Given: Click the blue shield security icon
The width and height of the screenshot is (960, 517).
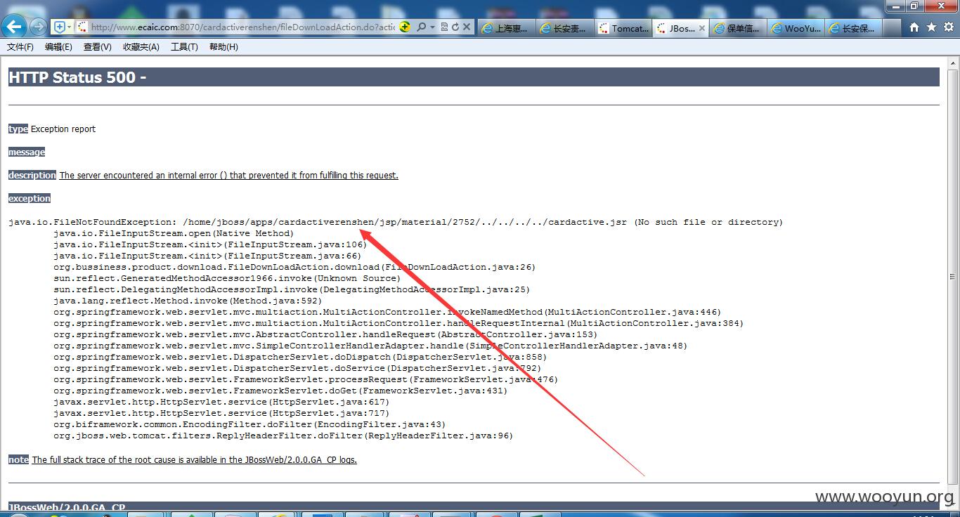Looking at the screenshot, I should point(60,27).
